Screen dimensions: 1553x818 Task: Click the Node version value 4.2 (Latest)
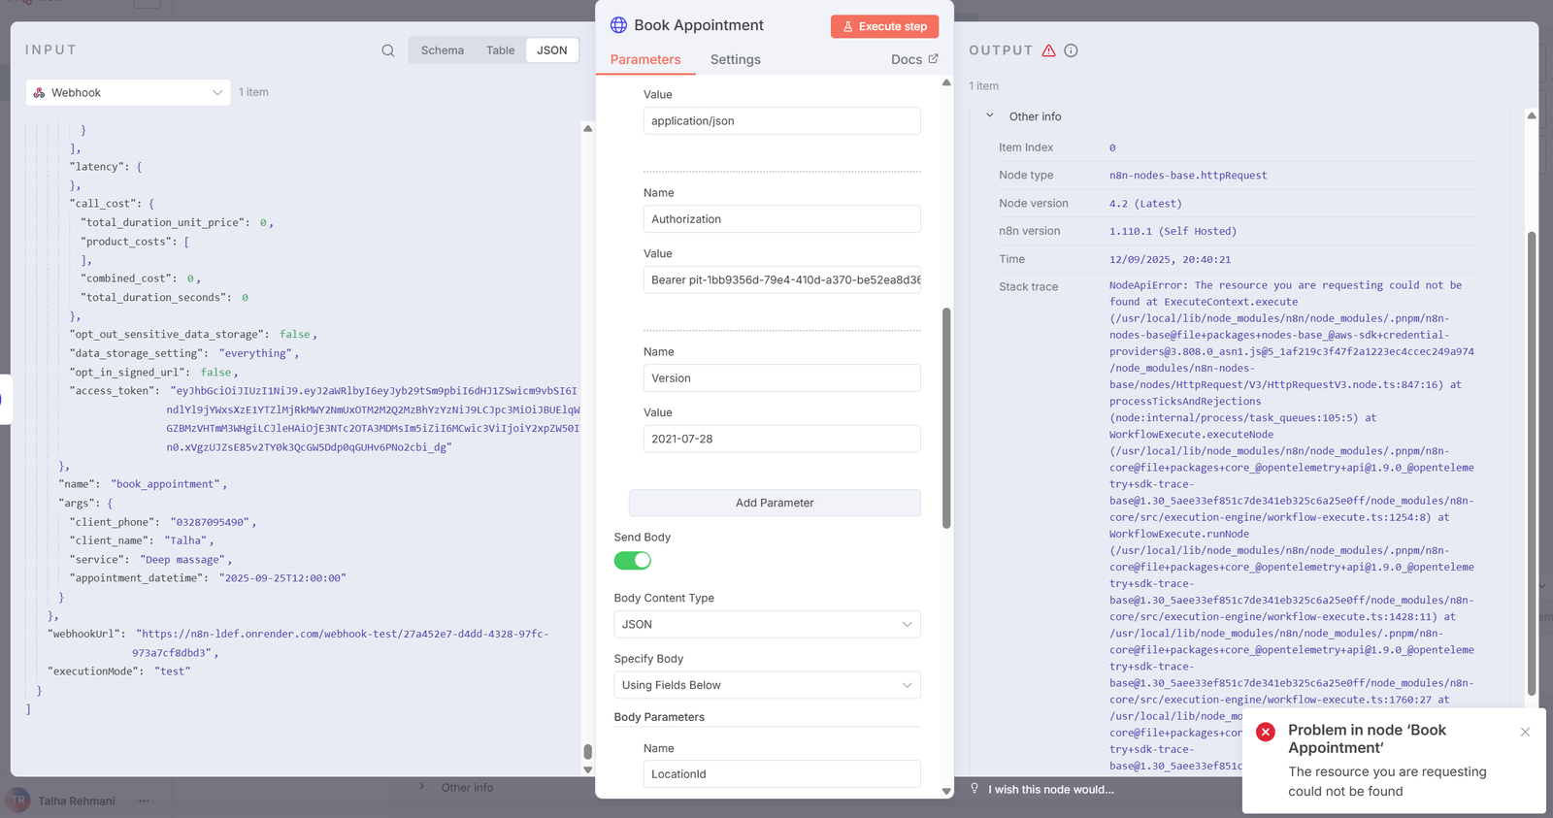coord(1145,204)
